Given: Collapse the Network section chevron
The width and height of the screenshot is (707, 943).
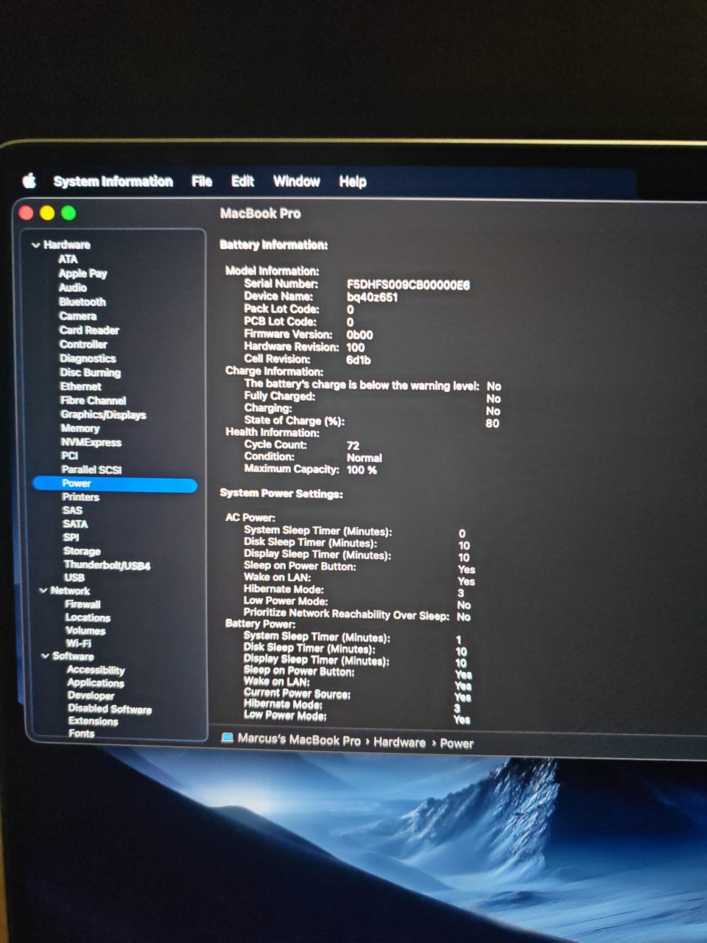Looking at the screenshot, I should click(43, 590).
